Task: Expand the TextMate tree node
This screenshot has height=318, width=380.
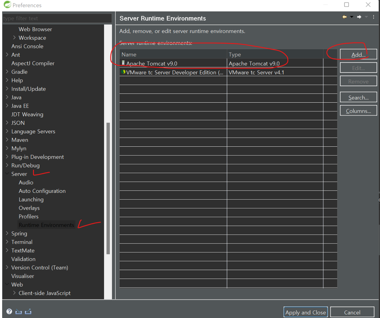Action: click(x=7, y=250)
